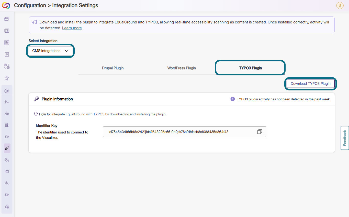Open the chart report sidebar icon
349x217 pixels.
click(7, 43)
